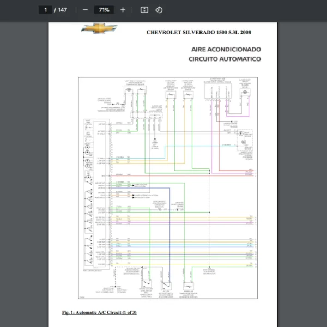This screenshot has width=327, height=327.
Task: Rotate the document counterclockwise
Action: [x=159, y=10]
